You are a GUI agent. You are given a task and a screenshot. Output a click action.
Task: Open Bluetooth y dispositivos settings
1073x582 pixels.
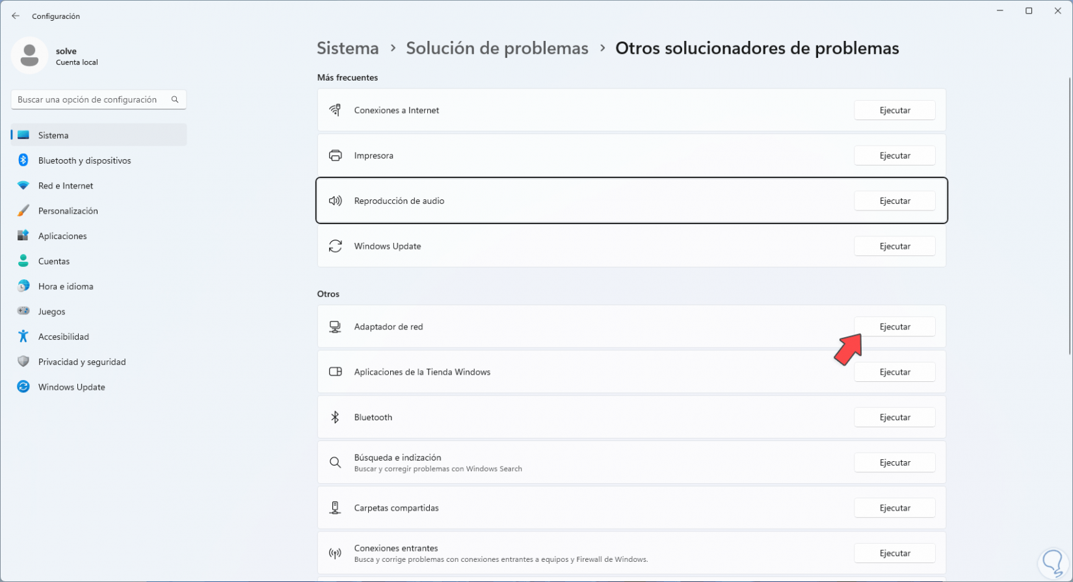tap(84, 160)
